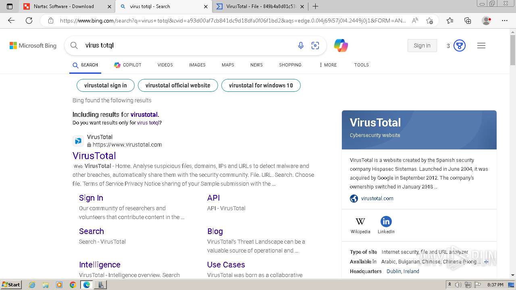This screenshot has width=516, height=290.
Task: Open the VIDEOS search tab
Action: click(x=165, y=65)
